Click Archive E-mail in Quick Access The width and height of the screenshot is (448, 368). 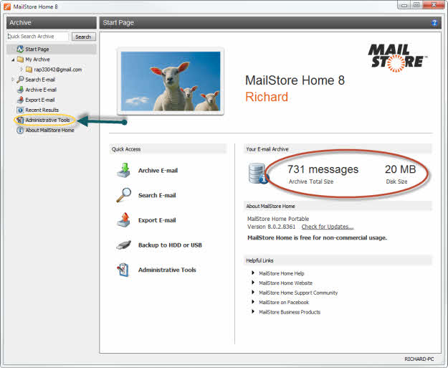158,171
